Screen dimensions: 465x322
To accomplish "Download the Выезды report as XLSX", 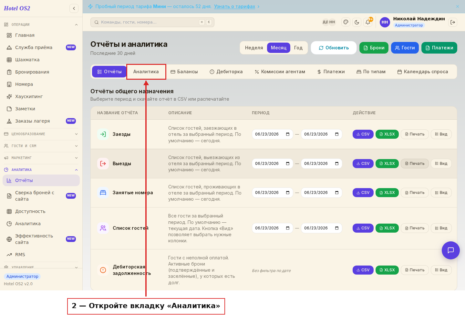I will tap(387, 164).
